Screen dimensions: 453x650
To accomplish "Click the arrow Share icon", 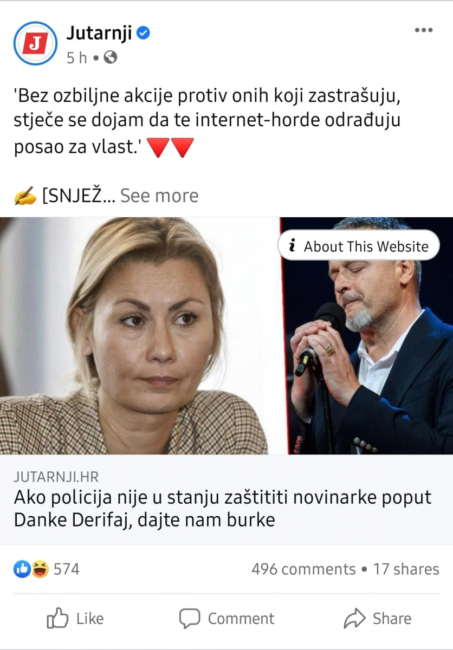I will 355,619.
